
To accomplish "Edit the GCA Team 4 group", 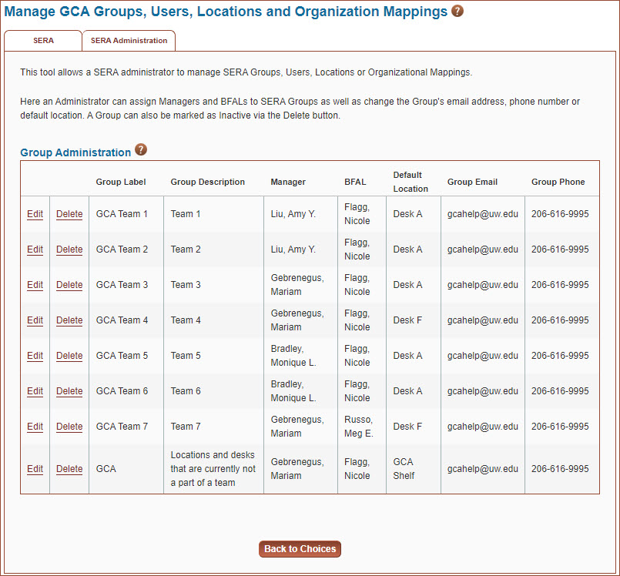I will click(x=35, y=320).
